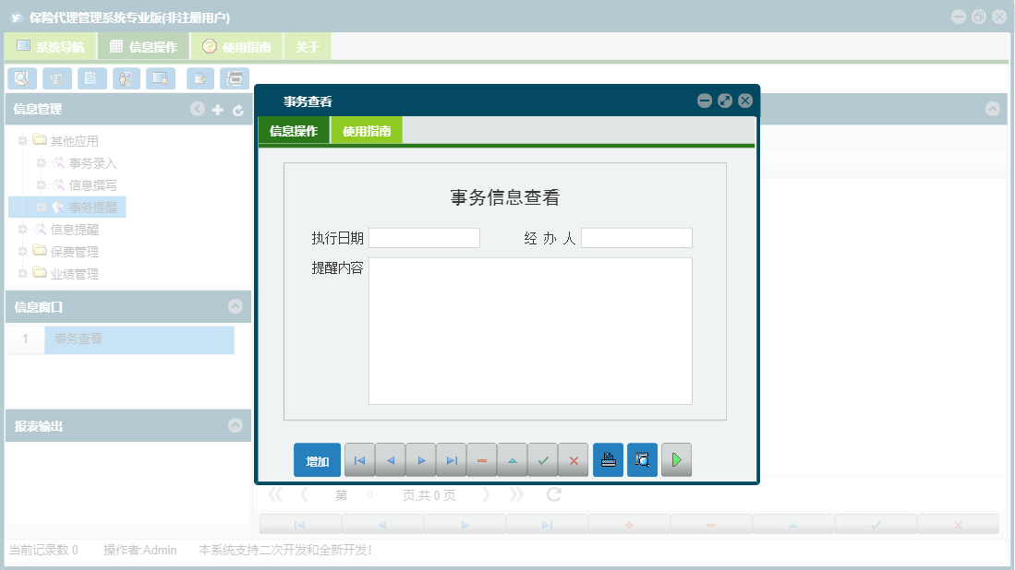
Task: Switch to 使用指南 tab in 事务查看 dialog
Action: (367, 131)
